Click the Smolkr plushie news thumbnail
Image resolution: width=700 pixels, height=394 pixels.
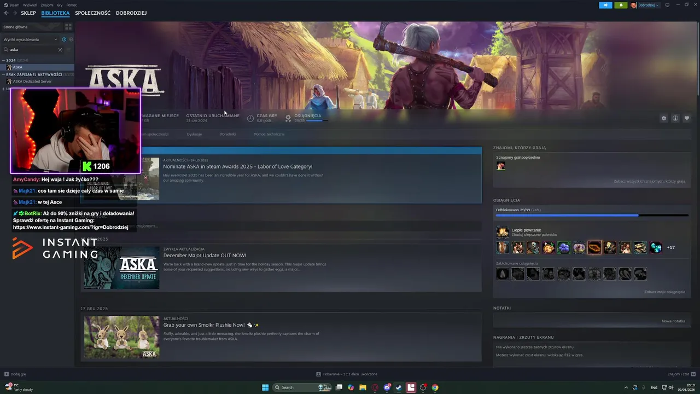click(x=121, y=337)
